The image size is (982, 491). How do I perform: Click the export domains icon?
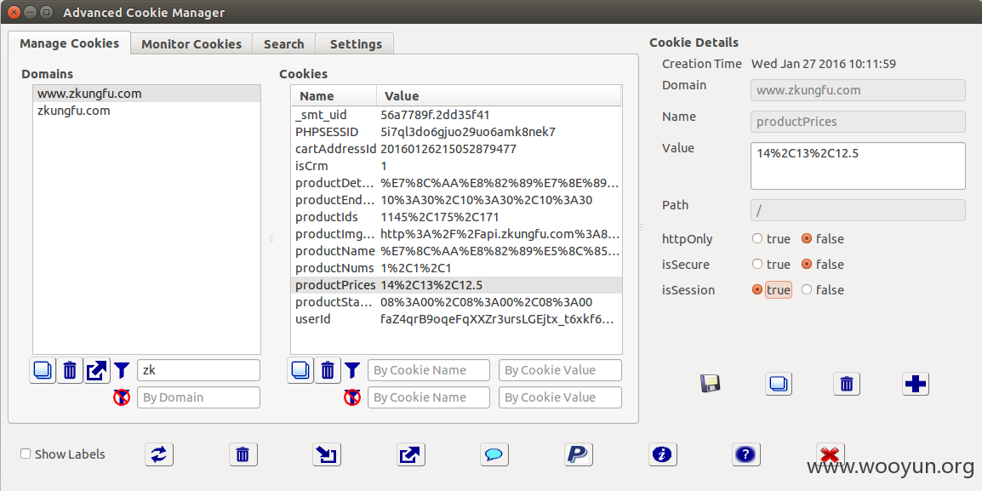point(97,370)
